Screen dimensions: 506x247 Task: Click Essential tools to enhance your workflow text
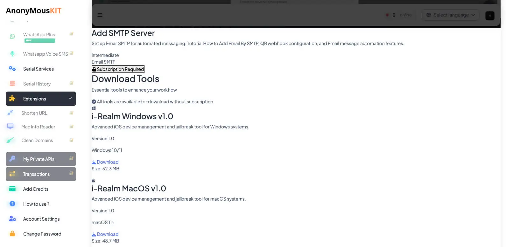click(x=134, y=90)
